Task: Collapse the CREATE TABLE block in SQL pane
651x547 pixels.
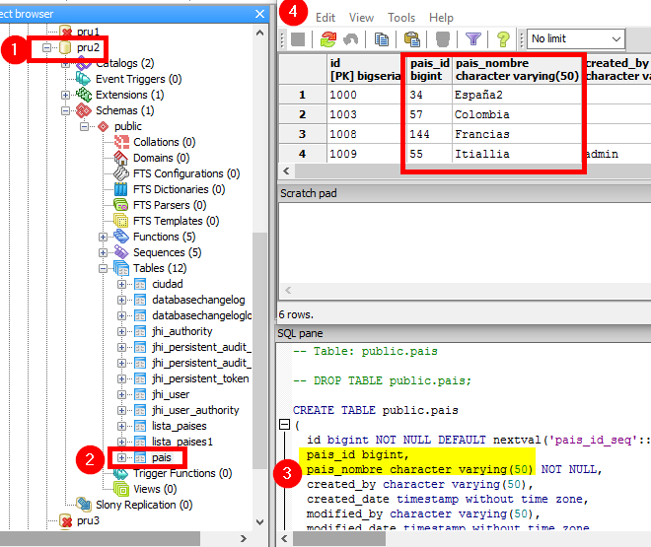Action: tap(285, 425)
